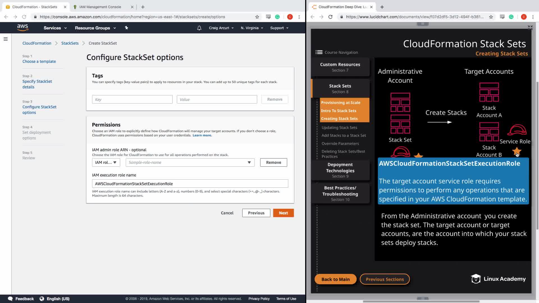
Task: Click the AWS logo home icon
Action: [x=22, y=27]
